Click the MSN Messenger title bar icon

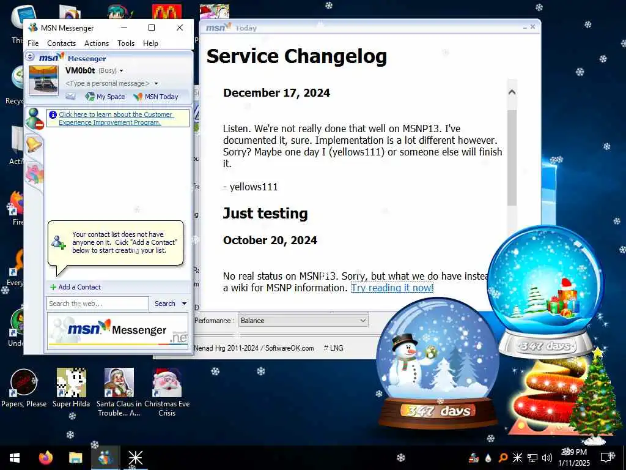33,28
